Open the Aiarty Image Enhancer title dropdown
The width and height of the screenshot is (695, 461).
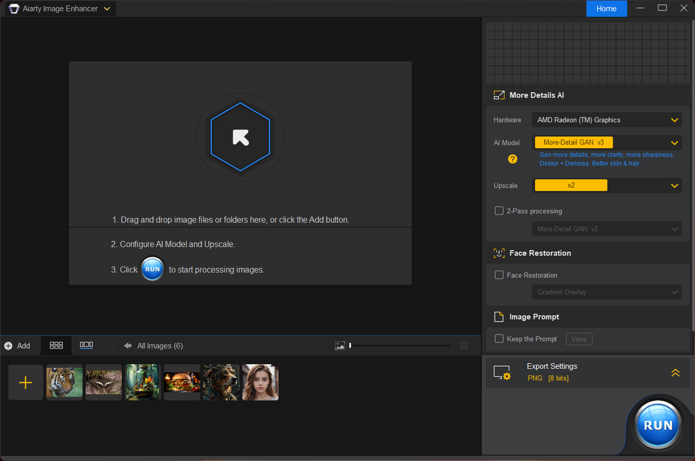60,9
